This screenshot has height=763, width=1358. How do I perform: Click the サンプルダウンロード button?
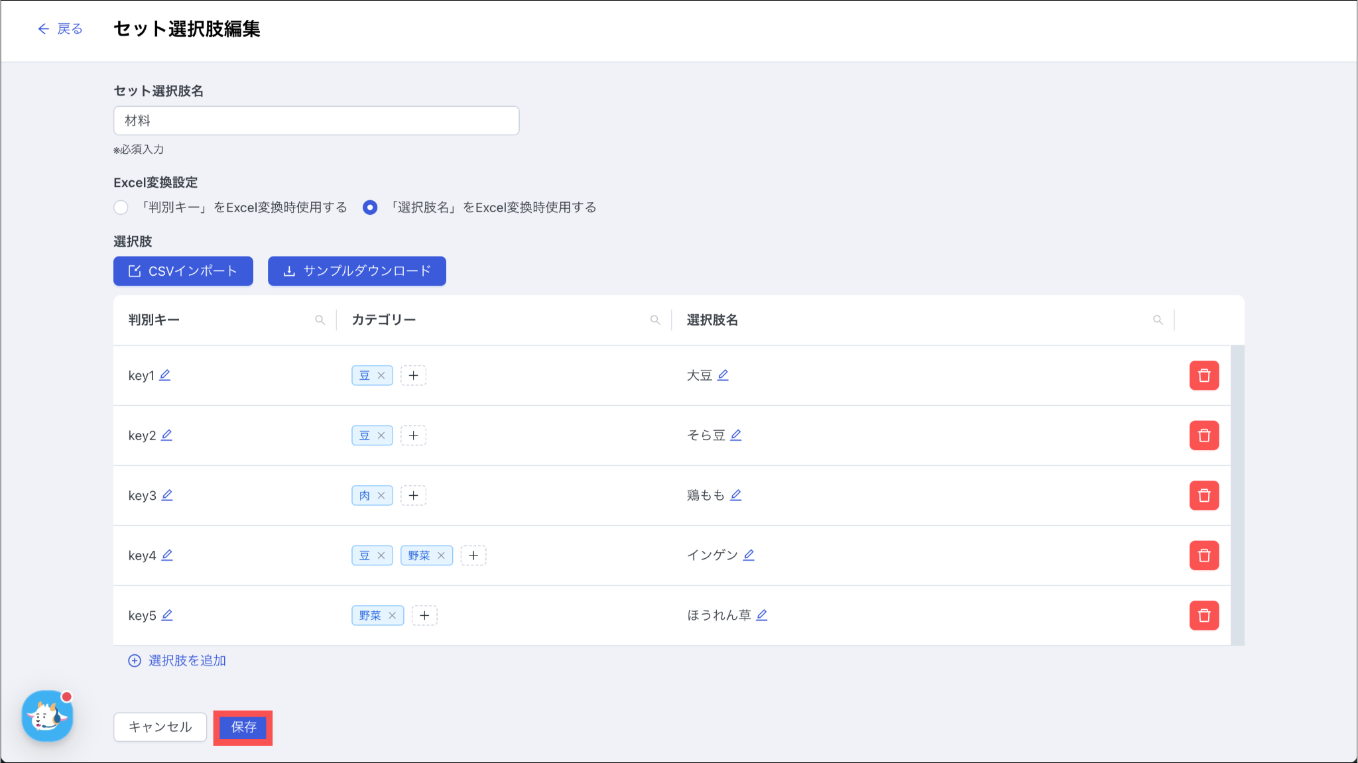tap(357, 271)
